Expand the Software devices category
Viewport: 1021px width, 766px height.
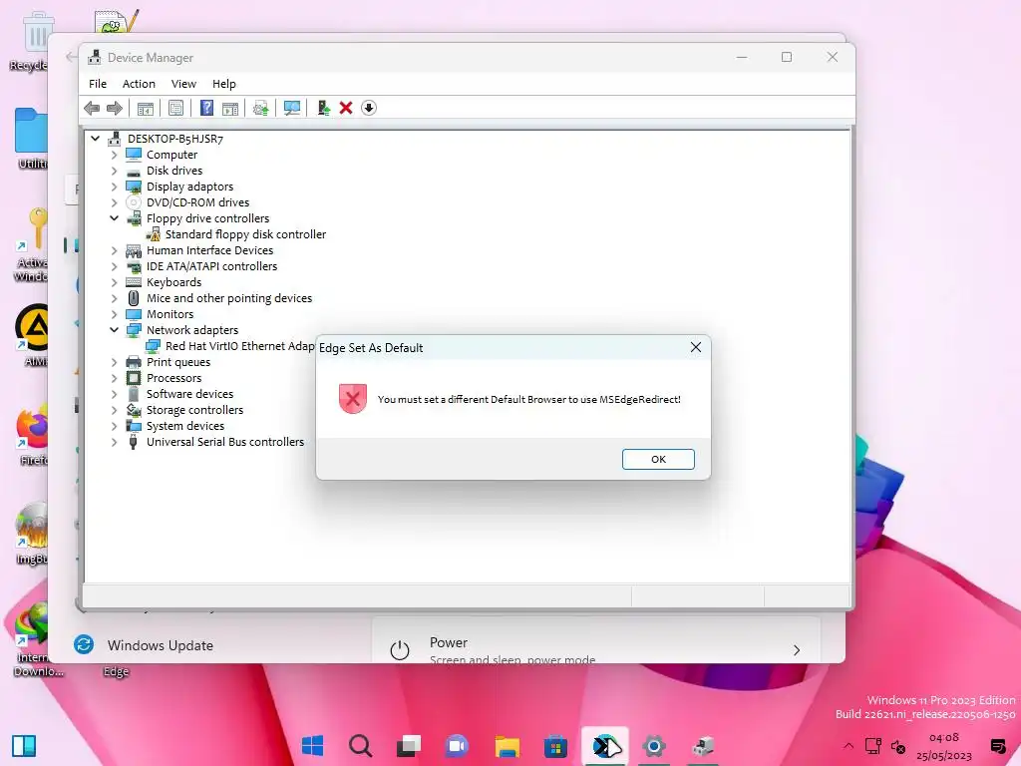click(115, 394)
